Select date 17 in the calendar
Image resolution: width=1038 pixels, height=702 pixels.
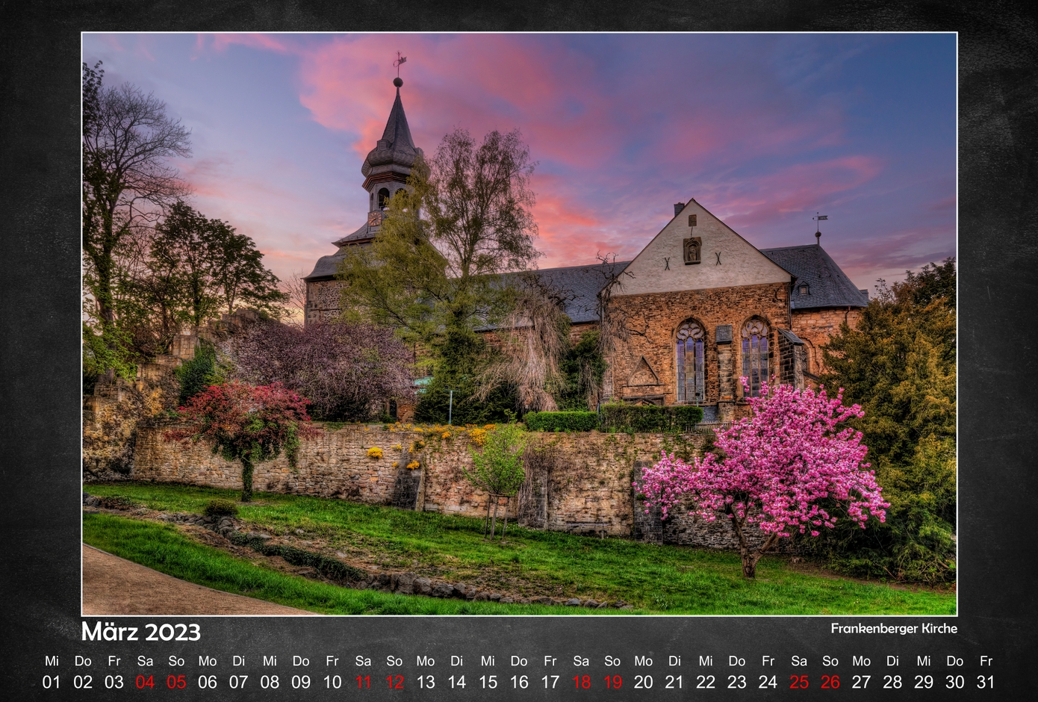[550, 682]
